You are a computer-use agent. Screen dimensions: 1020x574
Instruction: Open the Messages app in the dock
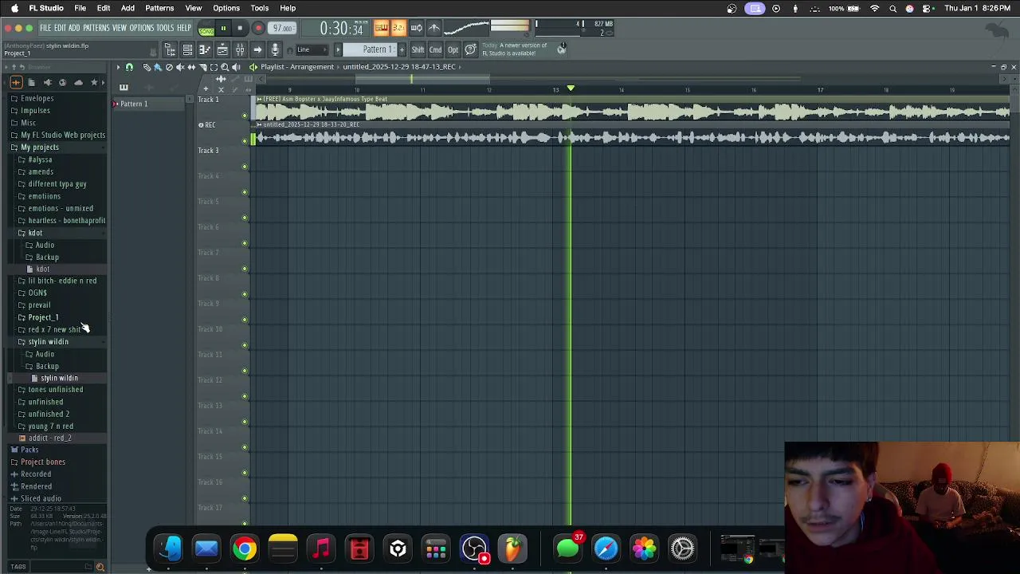(x=568, y=548)
